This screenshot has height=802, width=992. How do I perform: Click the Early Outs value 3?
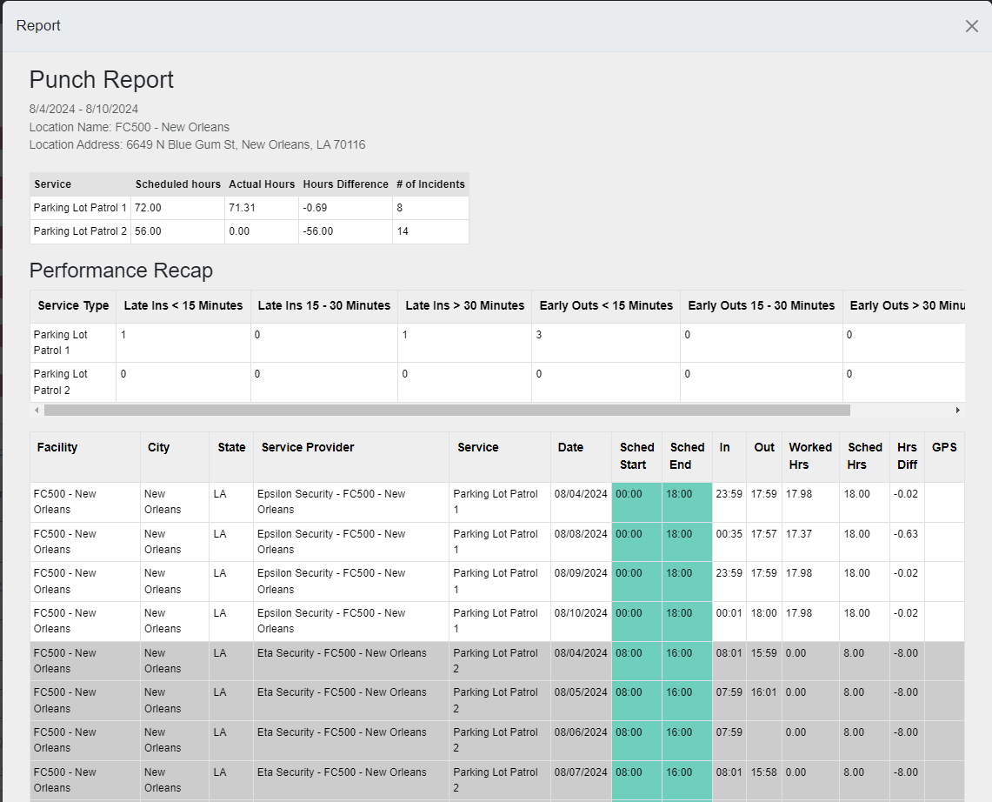(x=538, y=335)
